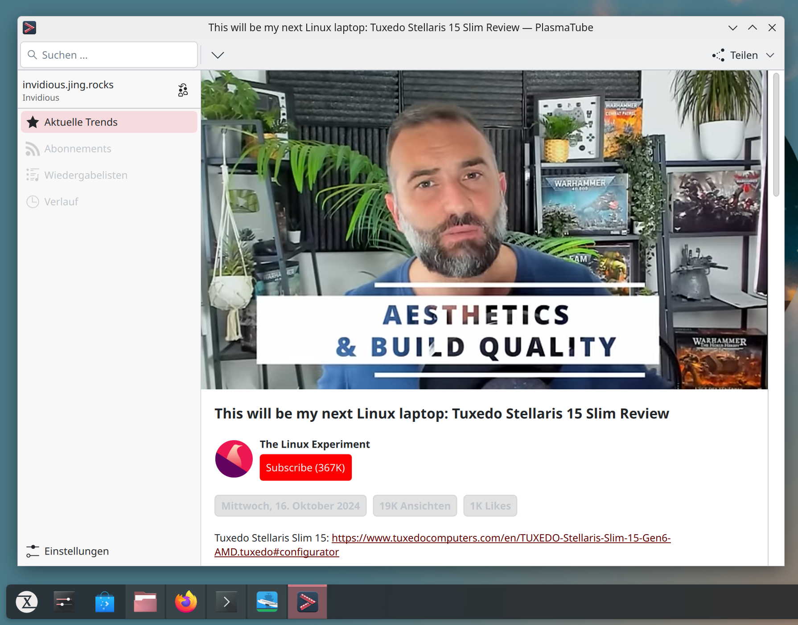Subscribe to The Linux Experiment channel

(305, 468)
